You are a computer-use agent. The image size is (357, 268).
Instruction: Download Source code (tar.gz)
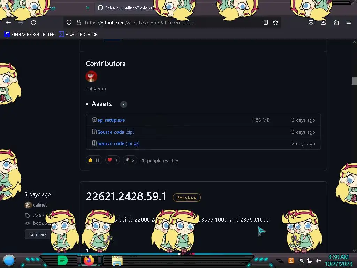point(119,143)
